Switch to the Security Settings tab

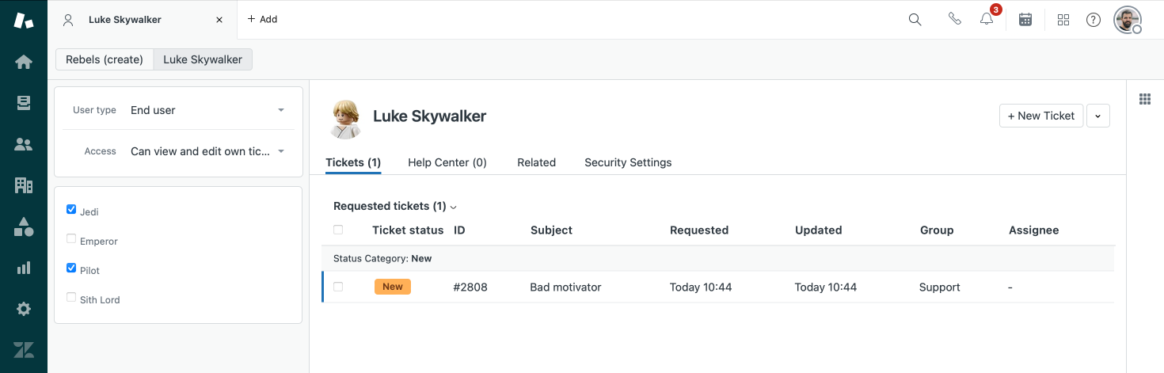pyautogui.click(x=628, y=162)
